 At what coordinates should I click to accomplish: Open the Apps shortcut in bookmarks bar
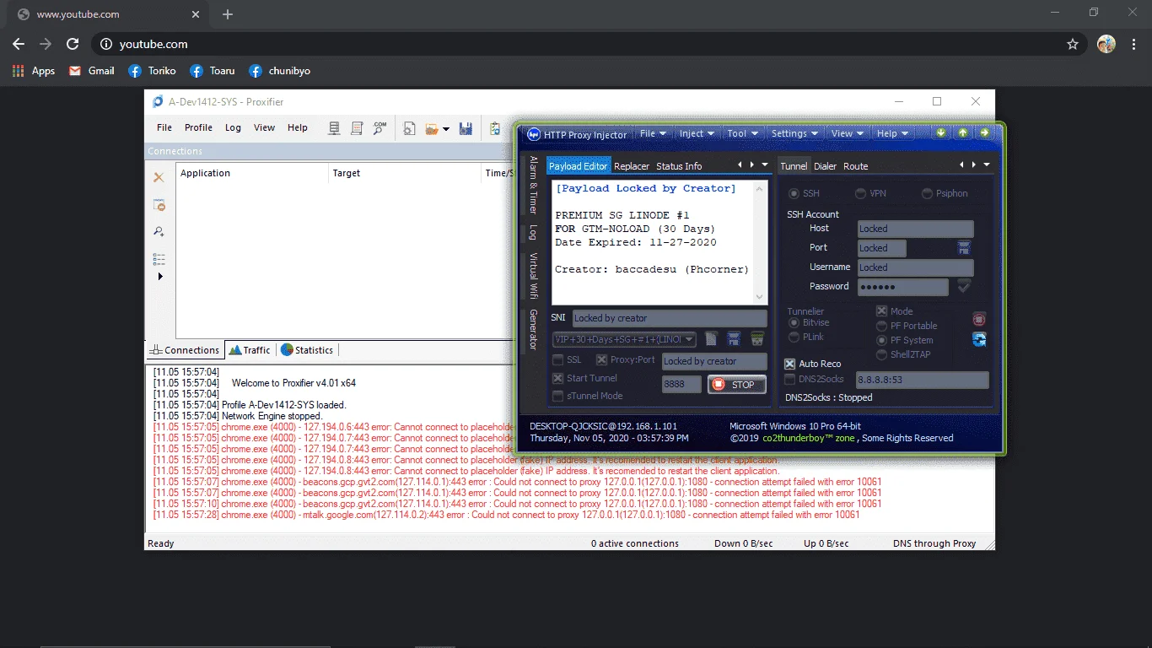tap(34, 71)
